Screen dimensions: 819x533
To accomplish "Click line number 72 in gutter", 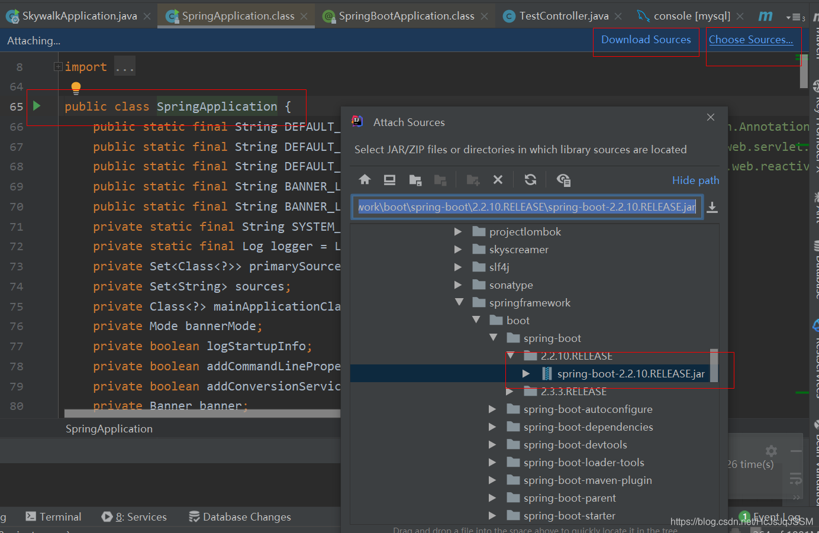I will [x=17, y=247].
